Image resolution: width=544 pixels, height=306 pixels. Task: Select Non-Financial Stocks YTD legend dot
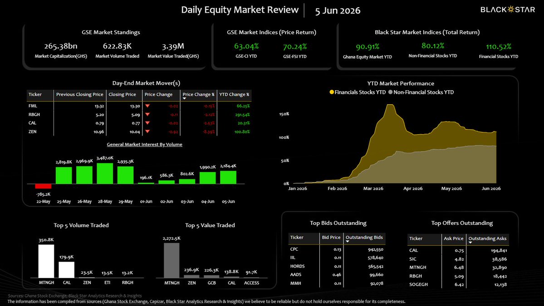(391, 92)
